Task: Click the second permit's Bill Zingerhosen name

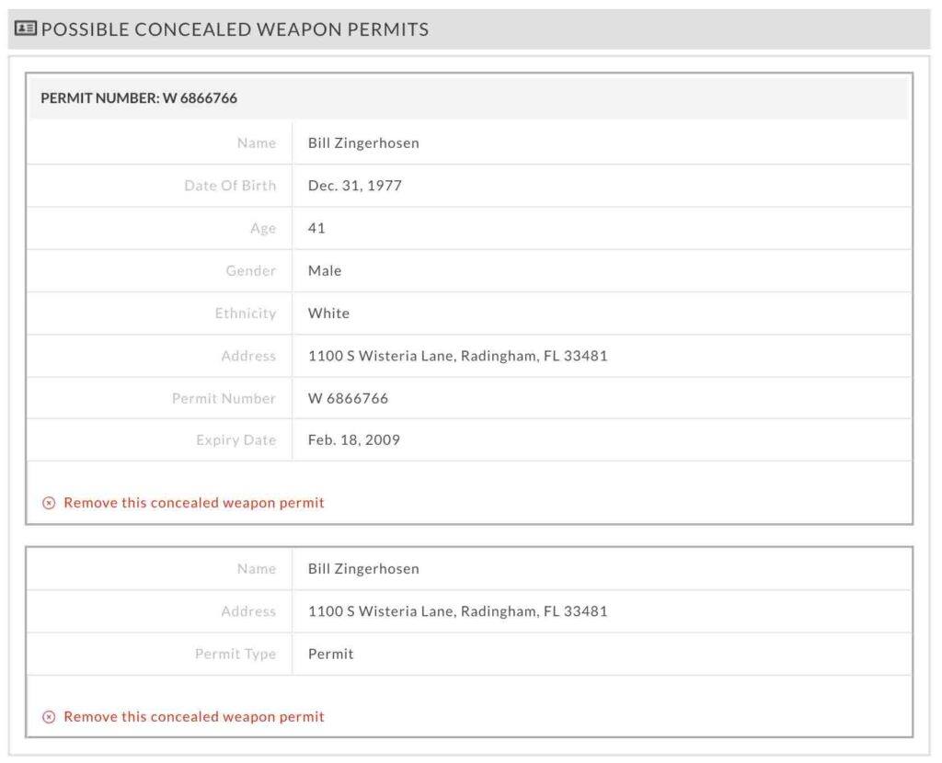Action: 363,568
